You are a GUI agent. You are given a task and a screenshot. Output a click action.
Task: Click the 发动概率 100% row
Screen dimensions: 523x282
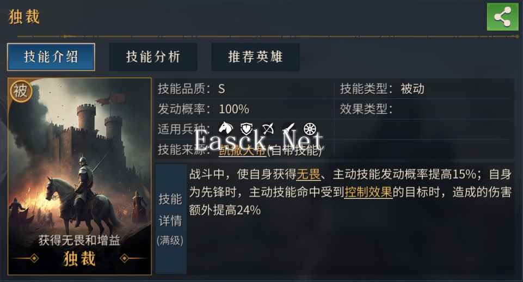[x=245, y=109]
